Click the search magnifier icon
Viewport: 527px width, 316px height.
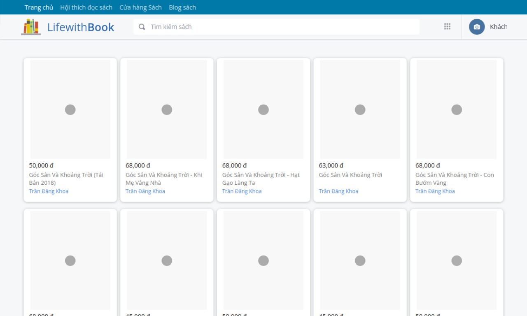point(142,27)
